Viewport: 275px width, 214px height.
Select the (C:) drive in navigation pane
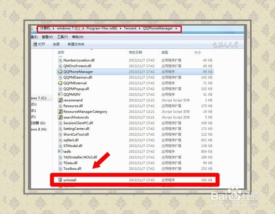pos(39,98)
